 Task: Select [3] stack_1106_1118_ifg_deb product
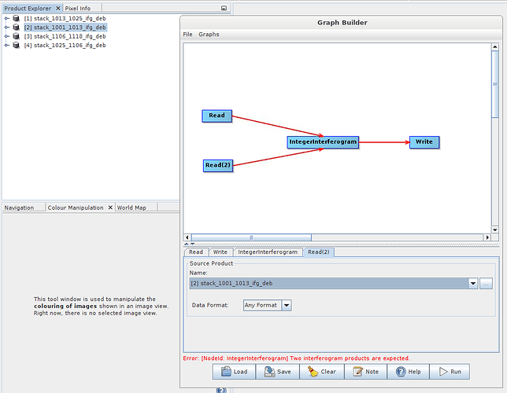click(65, 36)
